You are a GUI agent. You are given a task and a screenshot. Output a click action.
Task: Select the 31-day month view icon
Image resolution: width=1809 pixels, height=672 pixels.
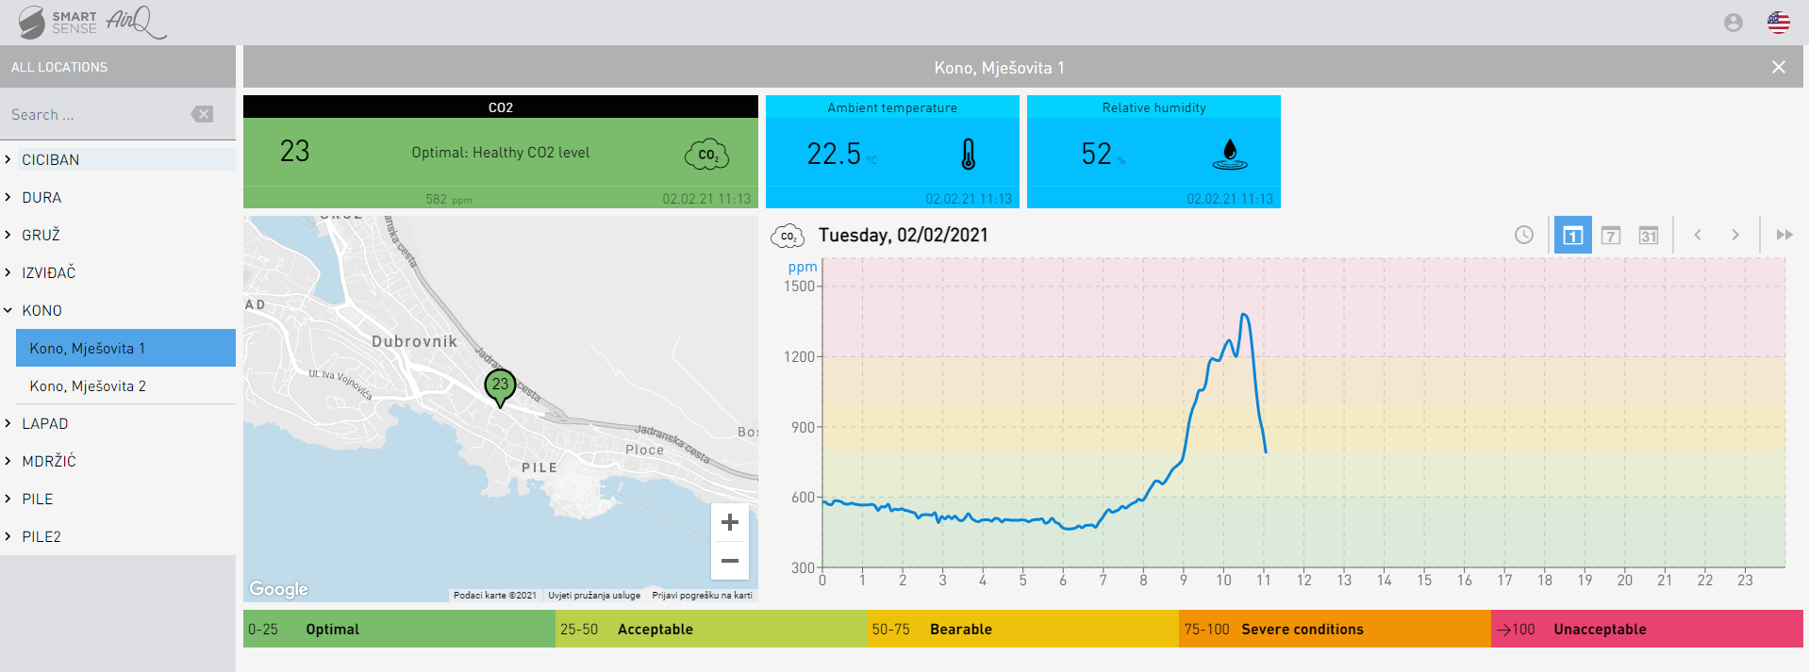(1648, 235)
